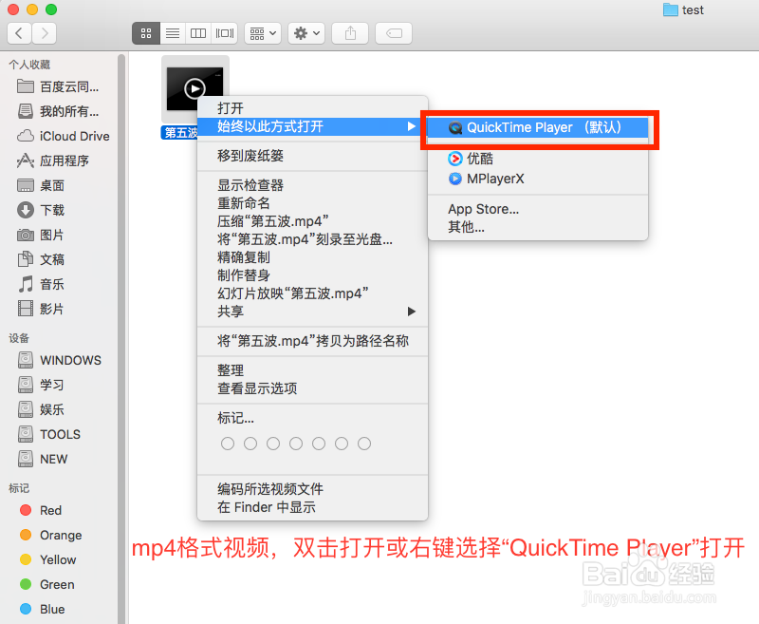Choose 在 Finder 中显示
The image size is (759, 624).
313,507
